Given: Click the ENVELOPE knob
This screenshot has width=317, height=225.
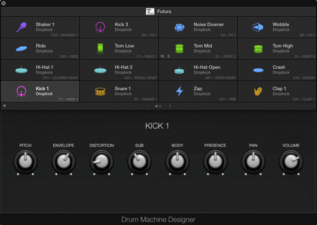Looking at the screenshot, I should 64,162.
